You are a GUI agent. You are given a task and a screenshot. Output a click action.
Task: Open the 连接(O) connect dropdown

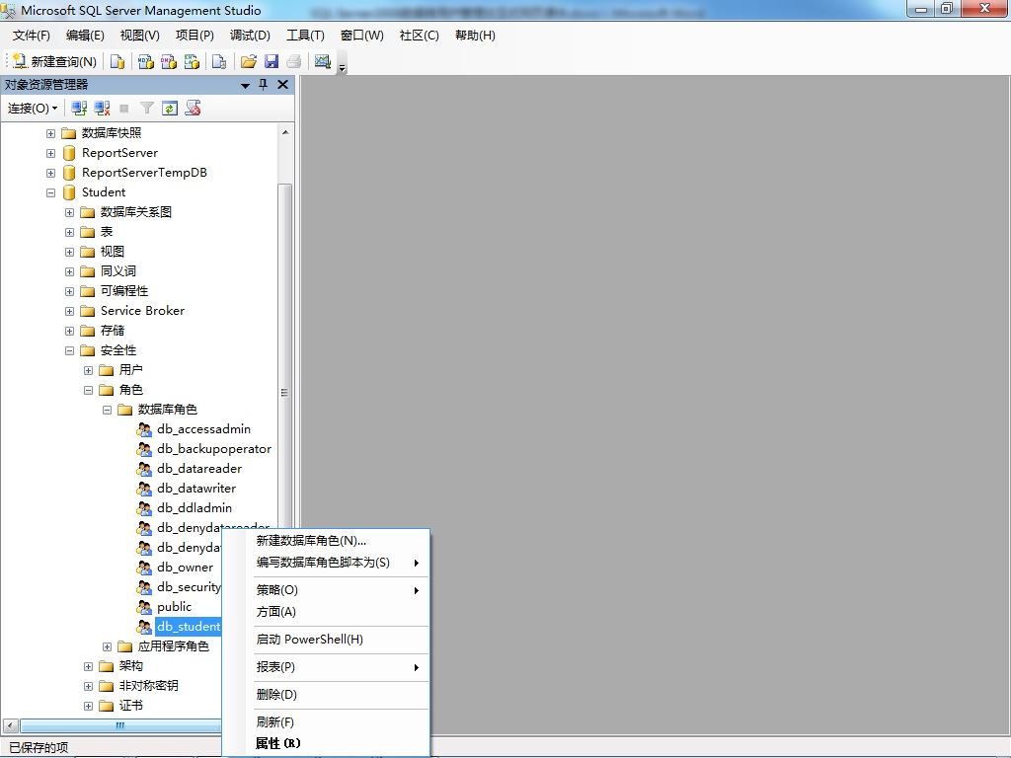[x=33, y=109]
